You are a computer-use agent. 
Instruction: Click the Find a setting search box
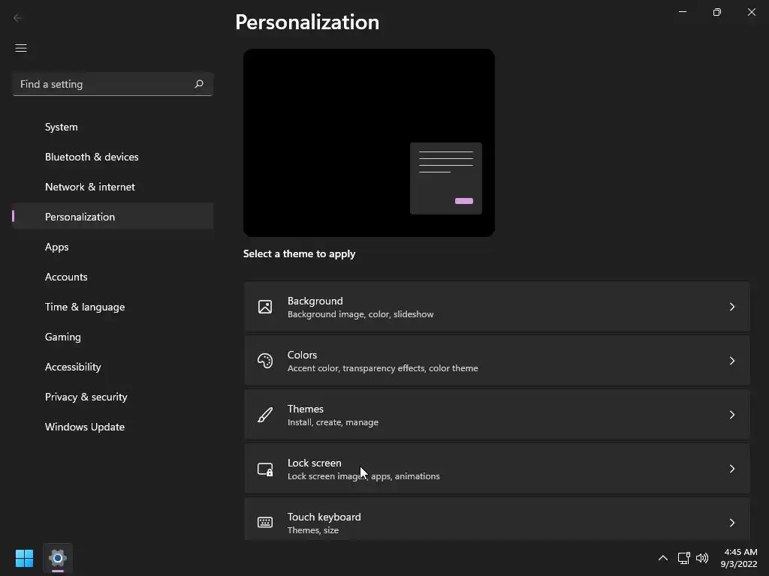tap(101, 84)
